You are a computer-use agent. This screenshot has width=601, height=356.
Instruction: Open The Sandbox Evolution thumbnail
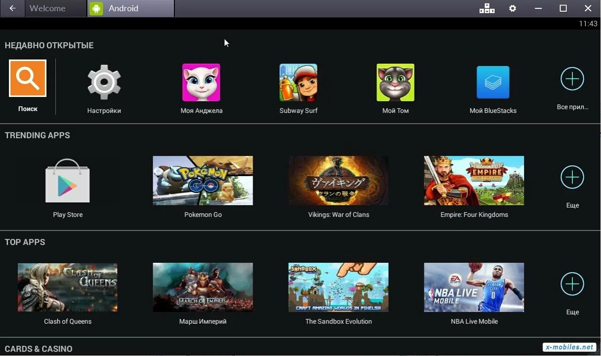[338, 287]
